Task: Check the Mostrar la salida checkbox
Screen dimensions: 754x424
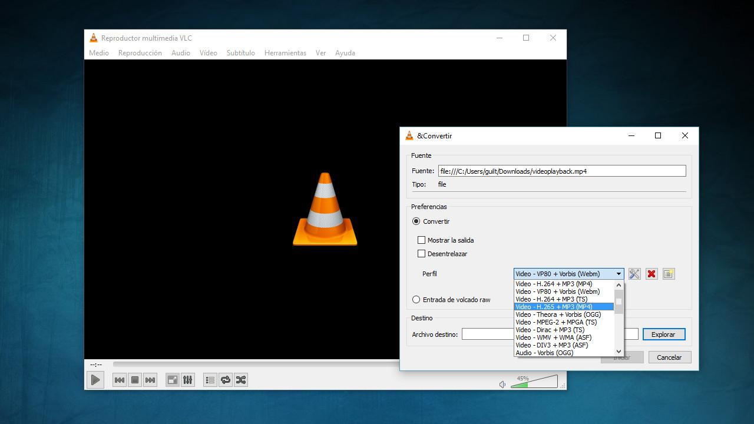Action: pos(422,240)
